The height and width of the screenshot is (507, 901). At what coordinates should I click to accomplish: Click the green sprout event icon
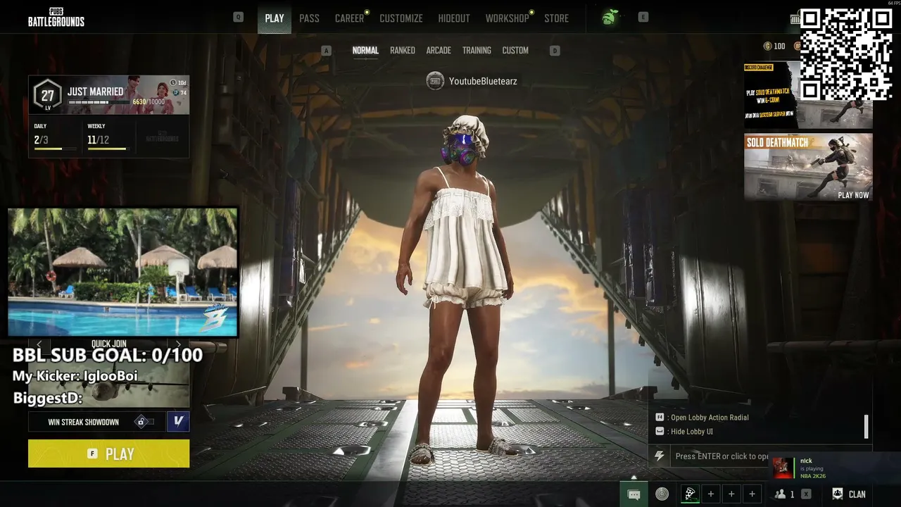tap(609, 18)
